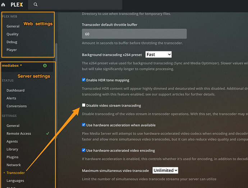The image size is (248, 188).
Task: Open Plugins settings
Action: 12,157
